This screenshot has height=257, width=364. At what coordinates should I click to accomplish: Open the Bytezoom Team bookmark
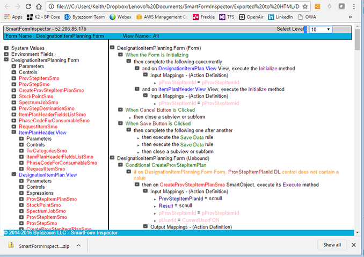click(x=85, y=17)
